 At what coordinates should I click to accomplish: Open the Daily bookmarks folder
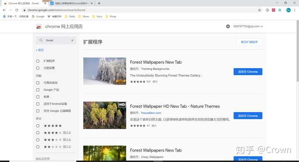tap(70, 17)
